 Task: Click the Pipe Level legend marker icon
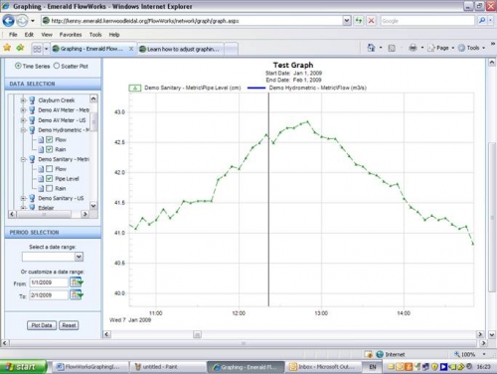pos(135,88)
